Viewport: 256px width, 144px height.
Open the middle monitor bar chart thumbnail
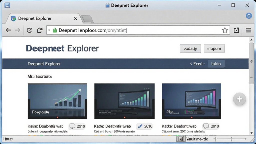(124, 101)
